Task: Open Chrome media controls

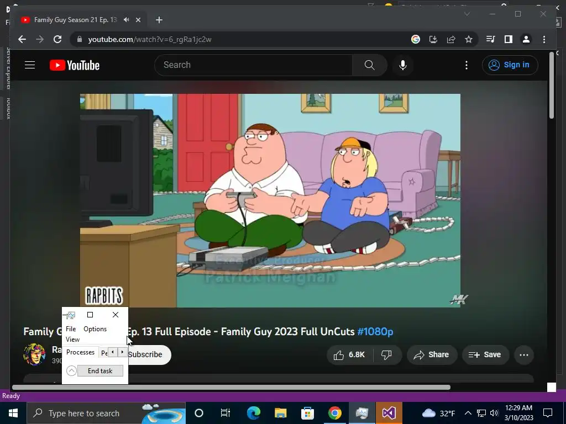Action: pyautogui.click(x=491, y=39)
